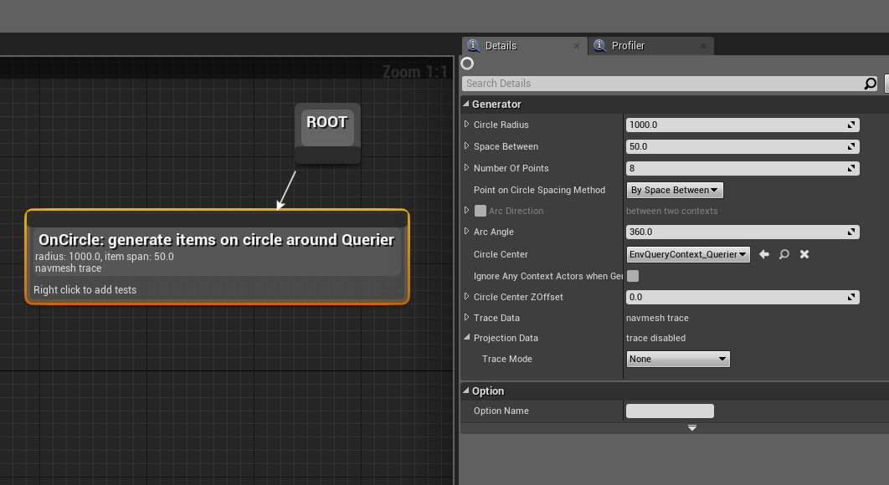
Task: Use selected asset arrow for Circle Center
Action: tap(764, 254)
